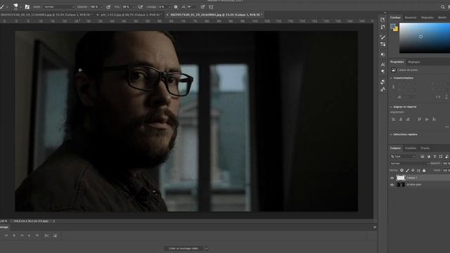
Task: Close the active DSCF0574 document tab
Action: (167, 15)
